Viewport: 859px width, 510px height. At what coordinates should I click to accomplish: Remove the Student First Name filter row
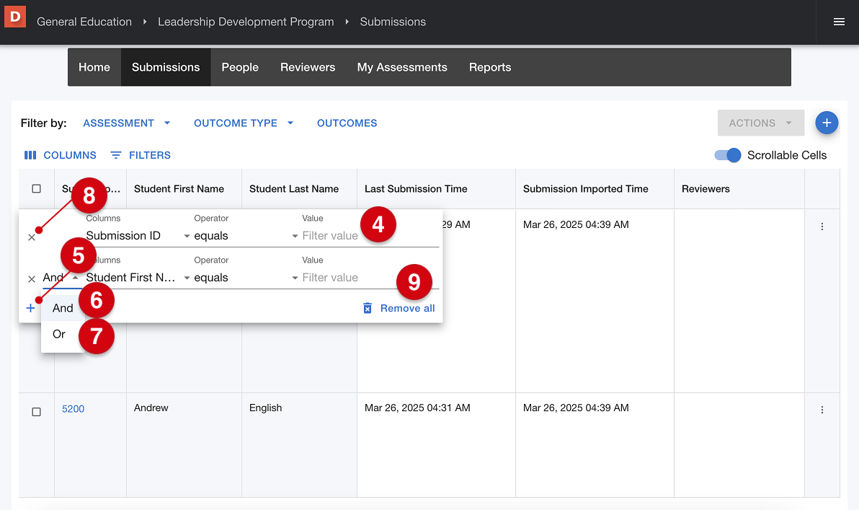[32, 278]
